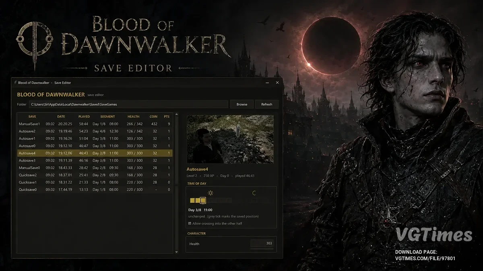Click scroll-up arrow of save list
The width and height of the screenshot is (483, 271).
176,115
